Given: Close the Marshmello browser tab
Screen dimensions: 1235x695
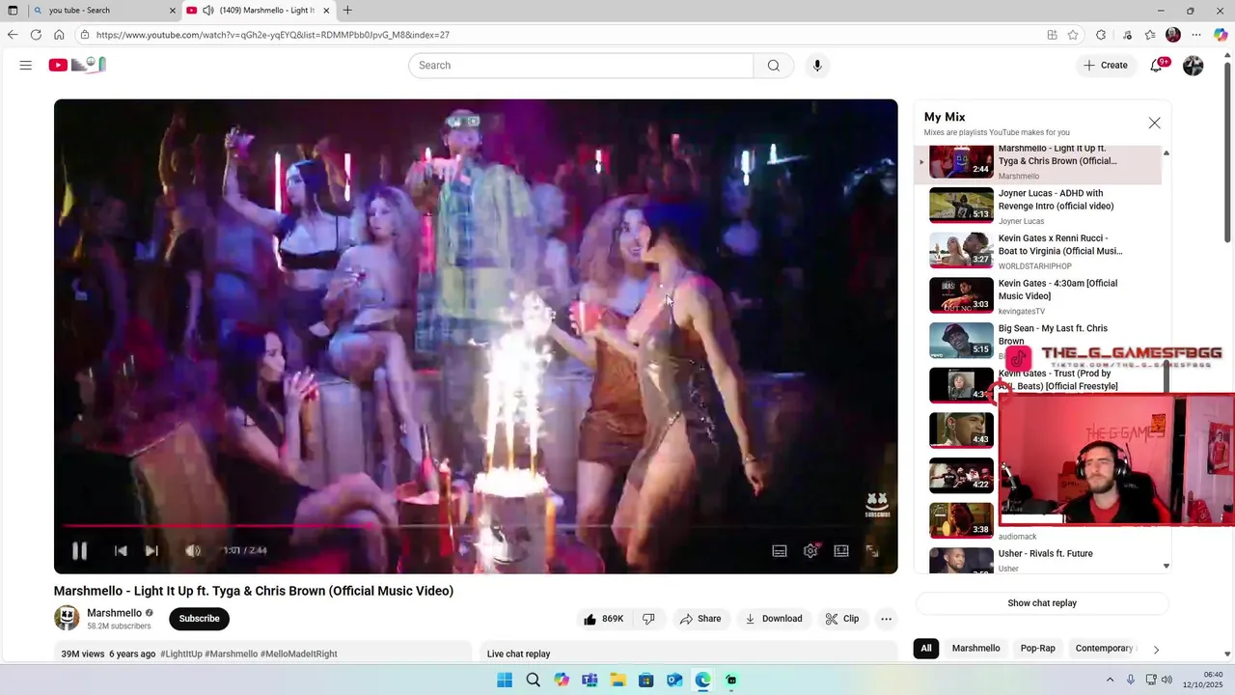Looking at the screenshot, I should pyautogui.click(x=326, y=11).
